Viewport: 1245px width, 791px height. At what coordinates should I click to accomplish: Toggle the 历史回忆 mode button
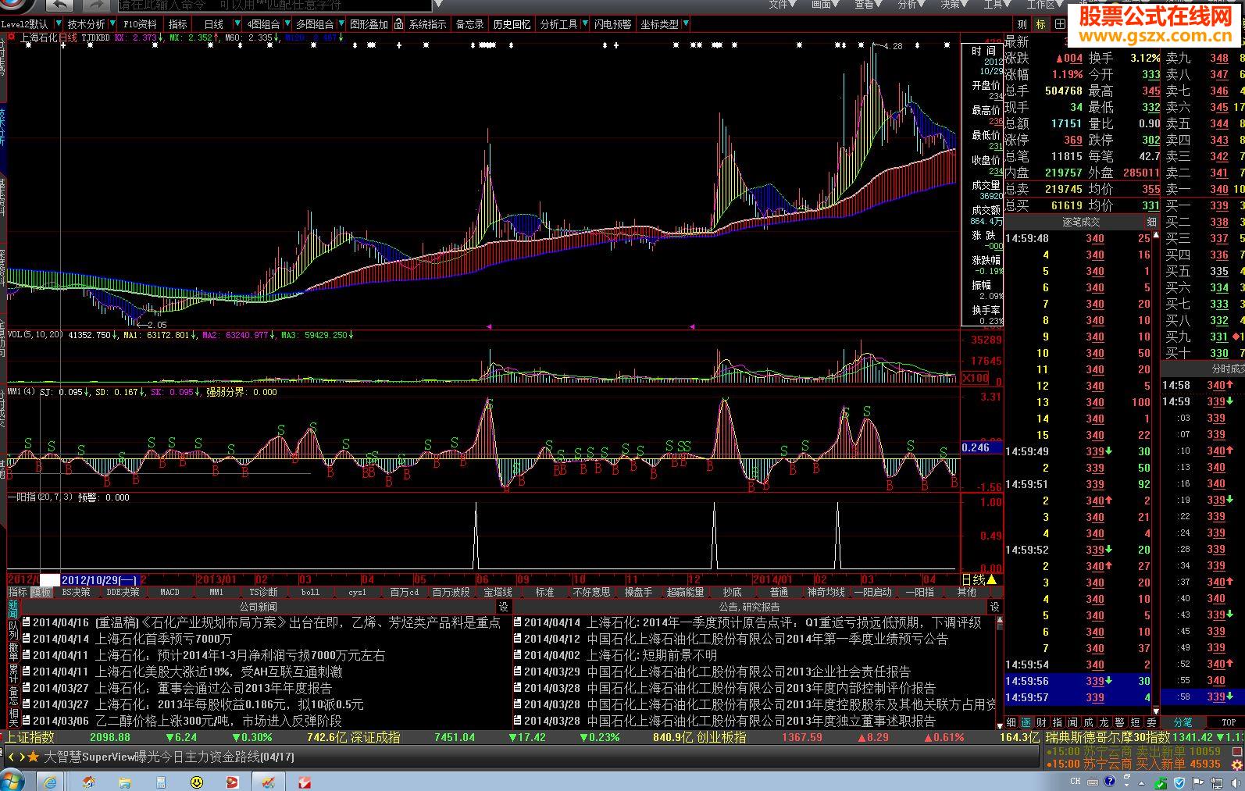(512, 24)
